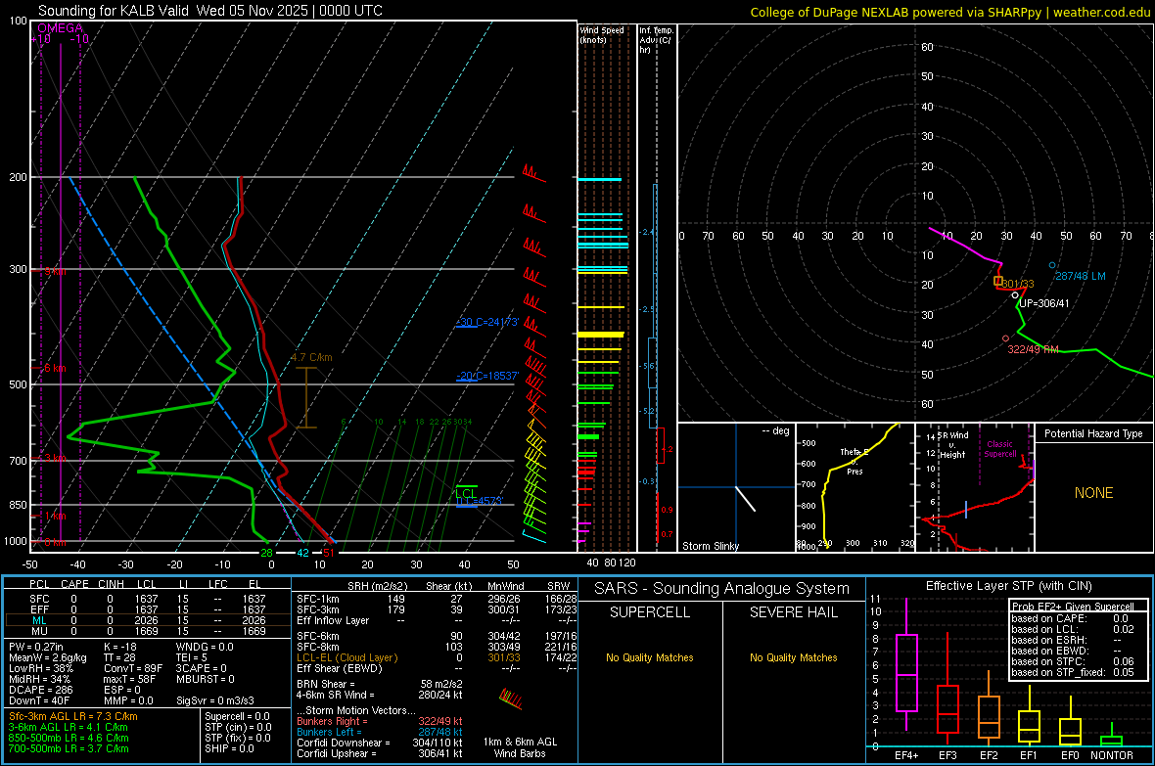The height and width of the screenshot is (766, 1155).
Task: Click the green LCL marker on Skew-T
Action: click(x=466, y=492)
